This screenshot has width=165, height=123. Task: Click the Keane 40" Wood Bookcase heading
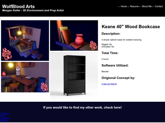(x=131, y=27)
